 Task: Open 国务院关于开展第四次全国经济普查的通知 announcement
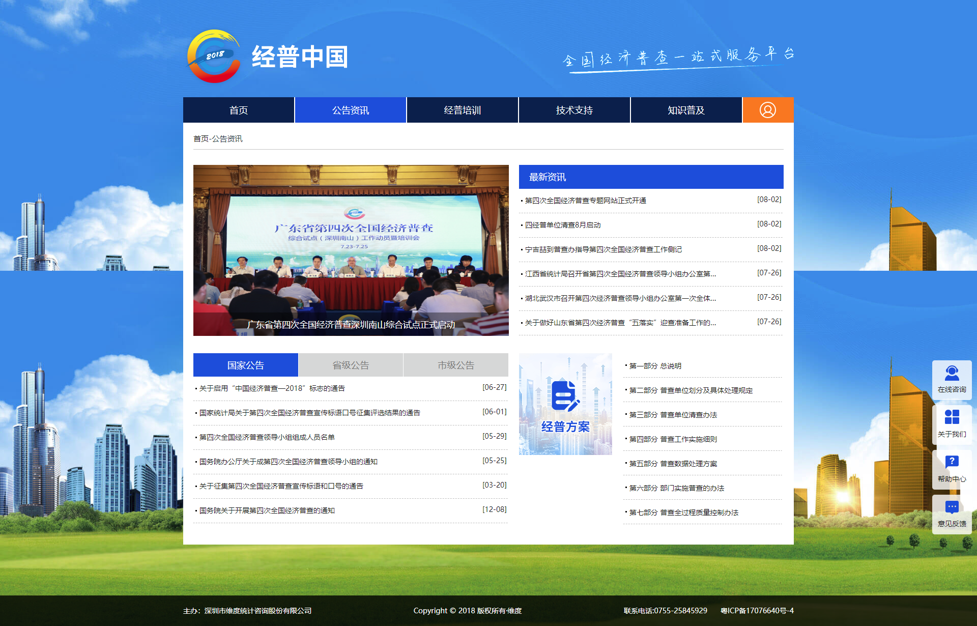point(267,510)
